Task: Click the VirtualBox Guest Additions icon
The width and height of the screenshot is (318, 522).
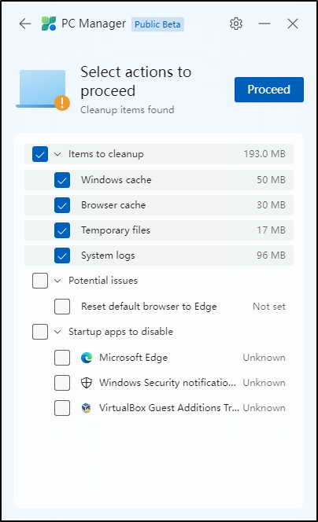Action: (87, 408)
